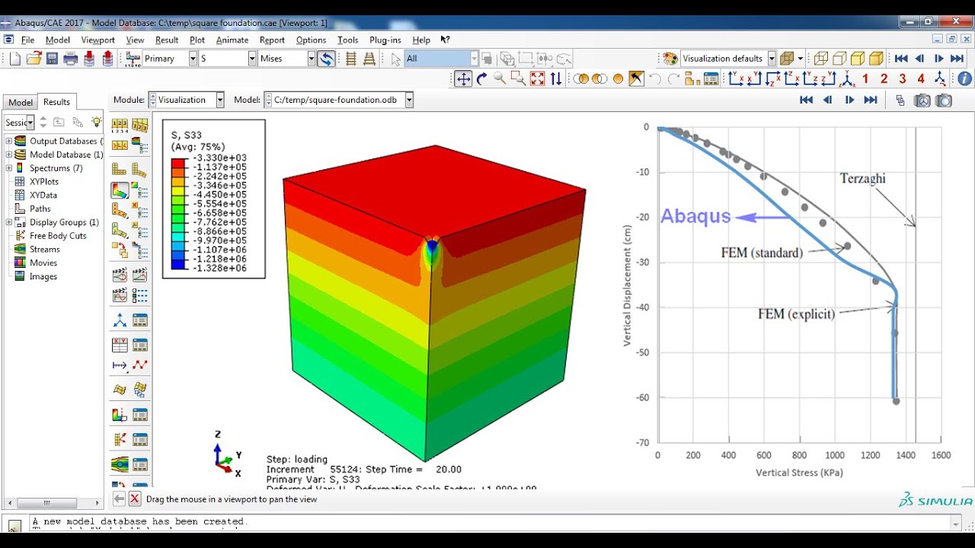Click the red swatch in contour legend
This screenshot has height=548, width=975.
pyautogui.click(x=178, y=162)
